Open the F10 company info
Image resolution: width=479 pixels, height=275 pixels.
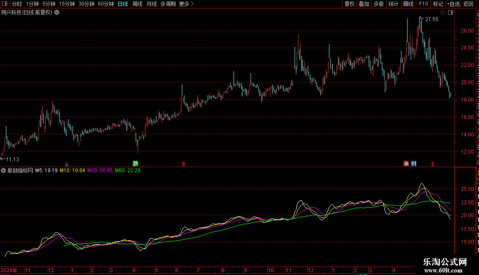(x=423, y=4)
